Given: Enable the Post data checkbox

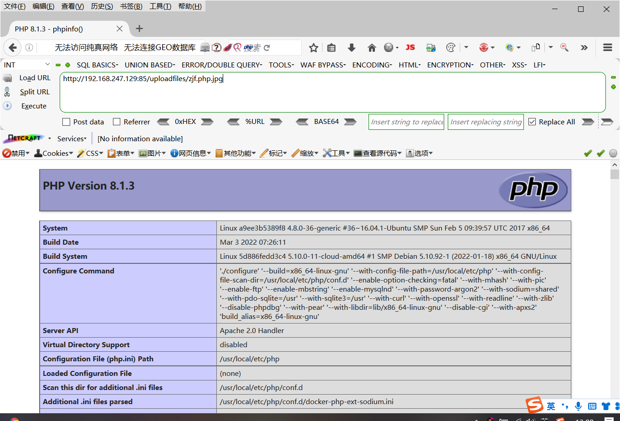Looking at the screenshot, I should (x=66, y=122).
